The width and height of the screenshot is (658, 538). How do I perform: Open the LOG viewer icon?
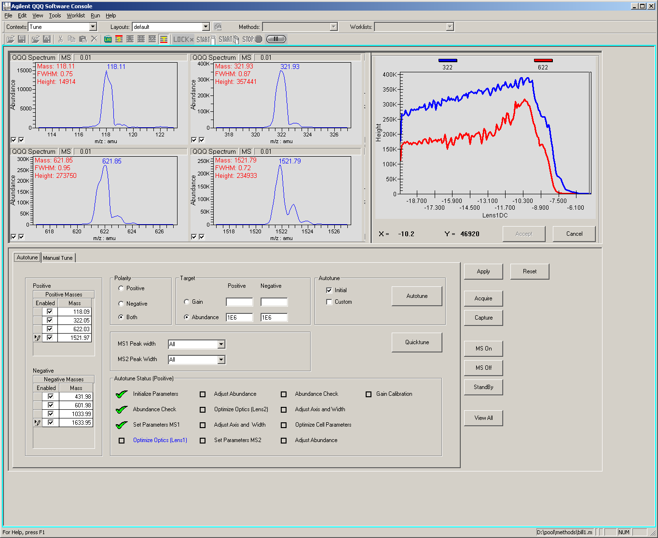(x=108, y=39)
